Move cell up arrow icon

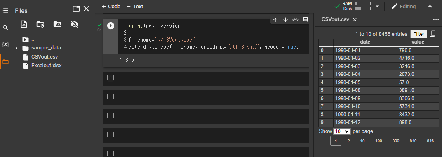[275, 20]
